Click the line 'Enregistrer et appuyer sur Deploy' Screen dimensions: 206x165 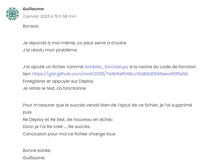pos(58,81)
